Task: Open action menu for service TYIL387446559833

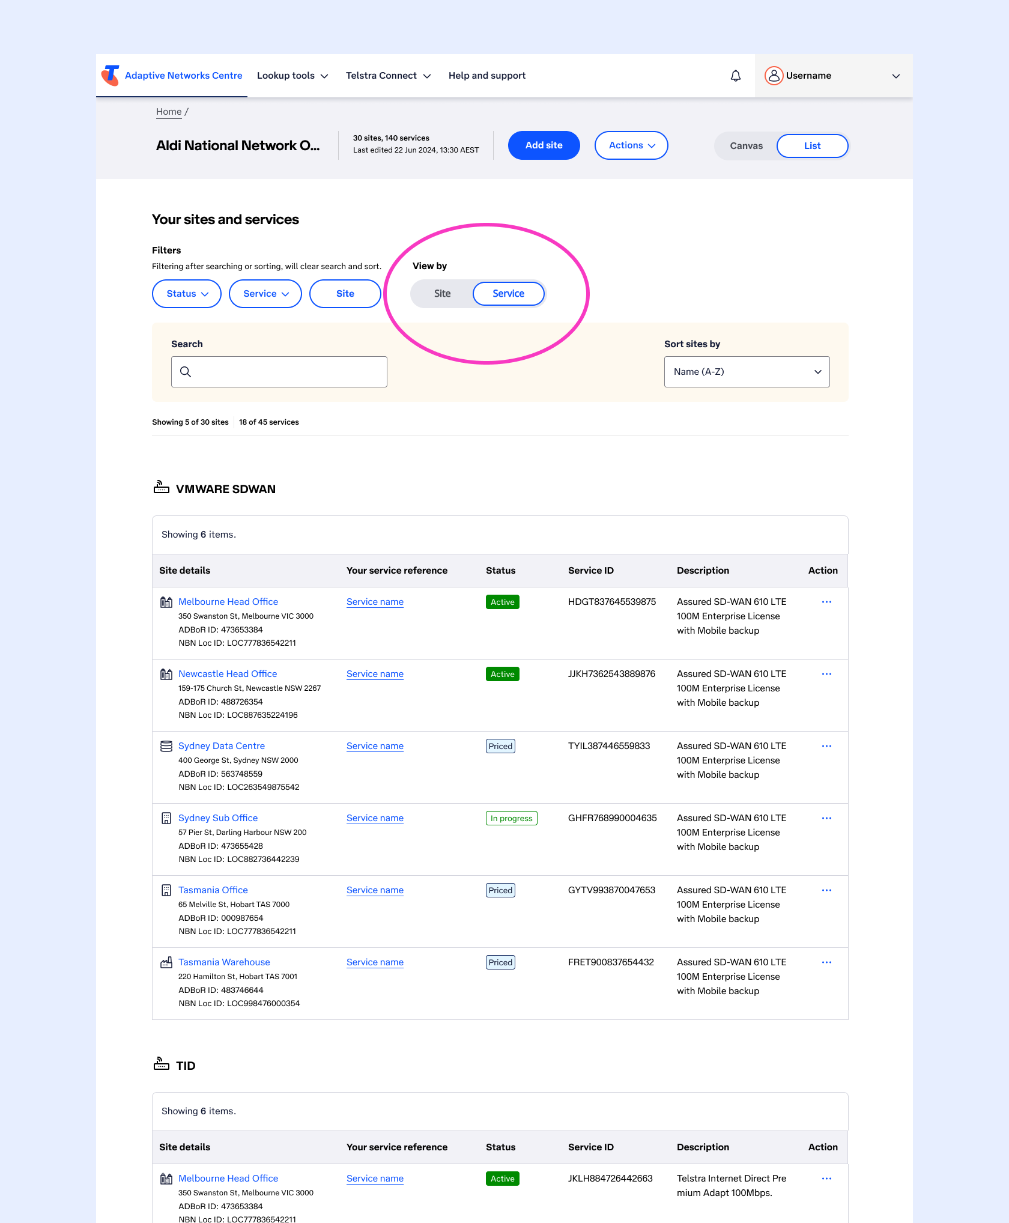Action: pos(826,746)
